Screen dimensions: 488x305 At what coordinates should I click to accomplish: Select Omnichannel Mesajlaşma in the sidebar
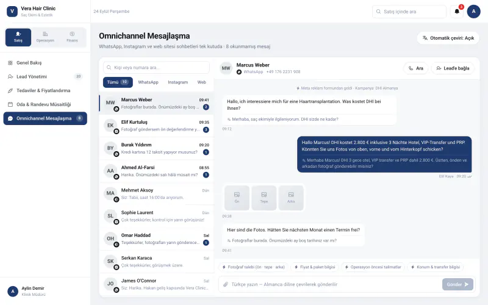(x=45, y=118)
